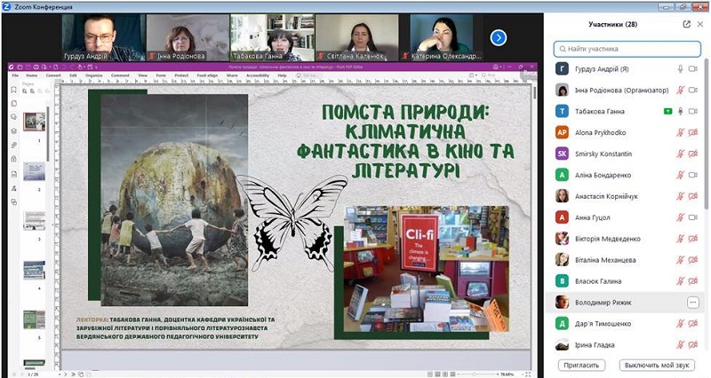Toggle muted mic of Smirsky Konstantin
Viewport: 711px width, 378px height.
click(680, 154)
